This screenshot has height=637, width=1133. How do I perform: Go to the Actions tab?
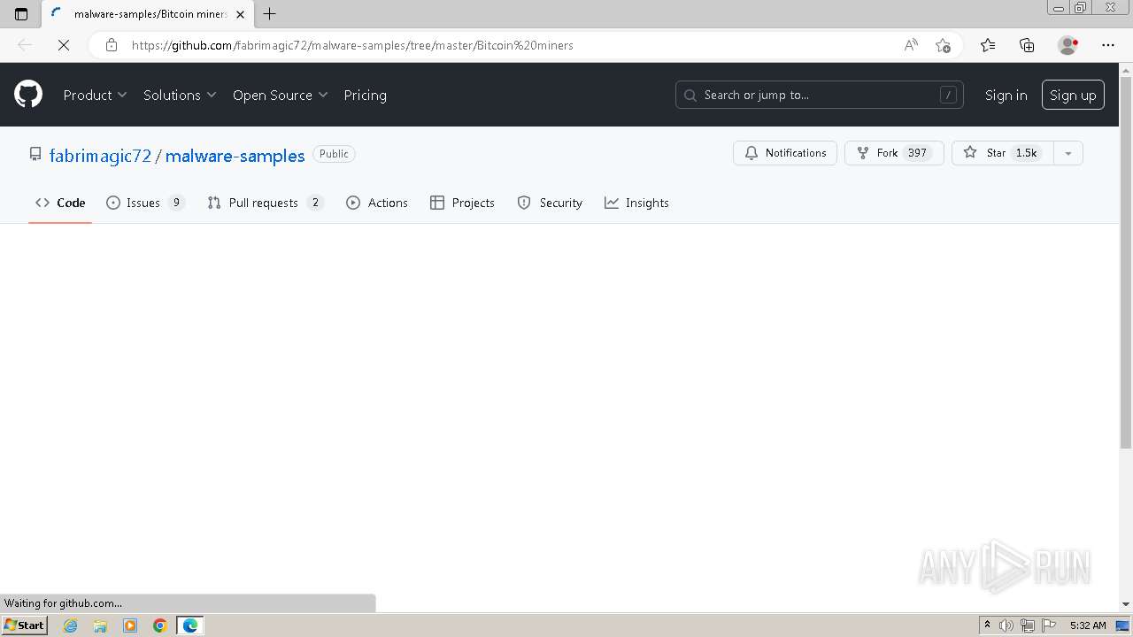pyautogui.click(x=377, y=203)
